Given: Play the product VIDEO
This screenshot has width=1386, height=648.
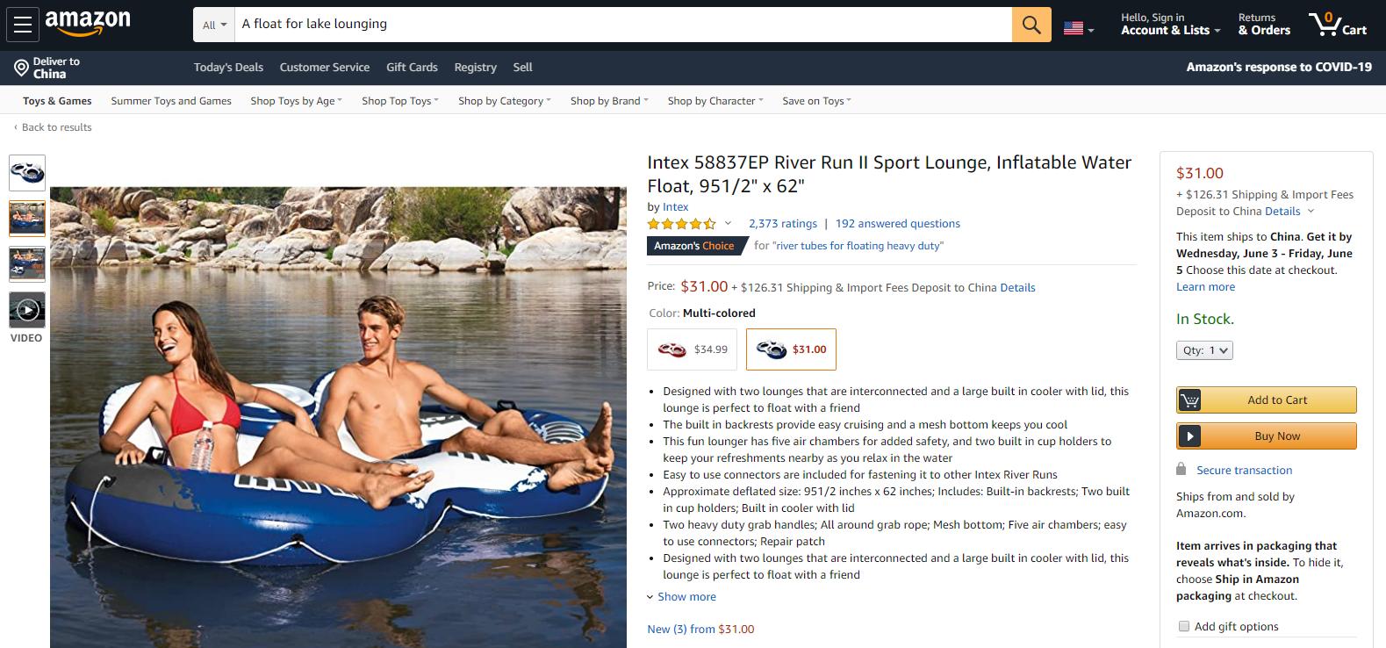Looking at the screenshot, I should [27, 310].
